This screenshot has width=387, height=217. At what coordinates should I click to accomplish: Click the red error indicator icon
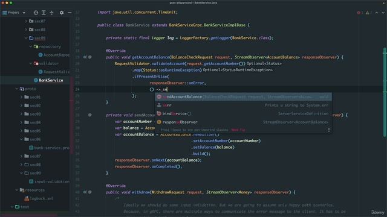point(359,13)
